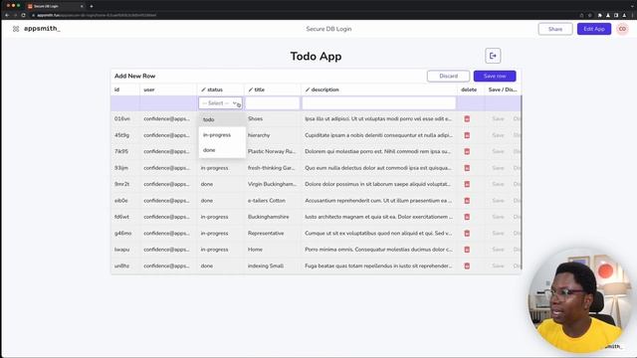Click the description starting with Fuga beatae

point(378,266)
